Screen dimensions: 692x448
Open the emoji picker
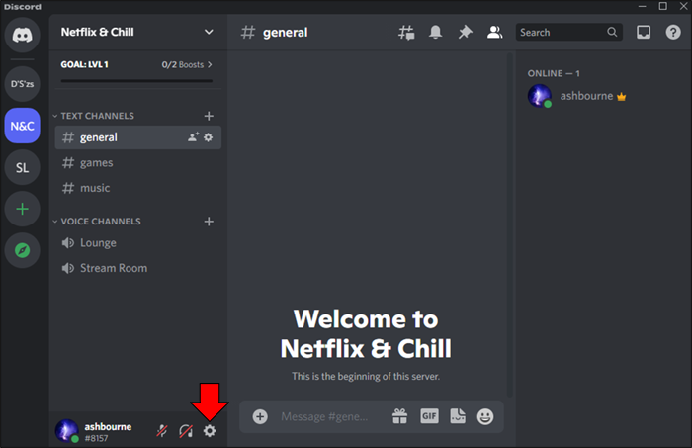(485, 416)
